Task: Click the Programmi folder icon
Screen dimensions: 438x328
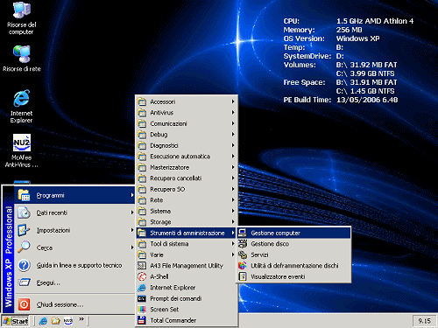Action: click(x=24, y=195)
